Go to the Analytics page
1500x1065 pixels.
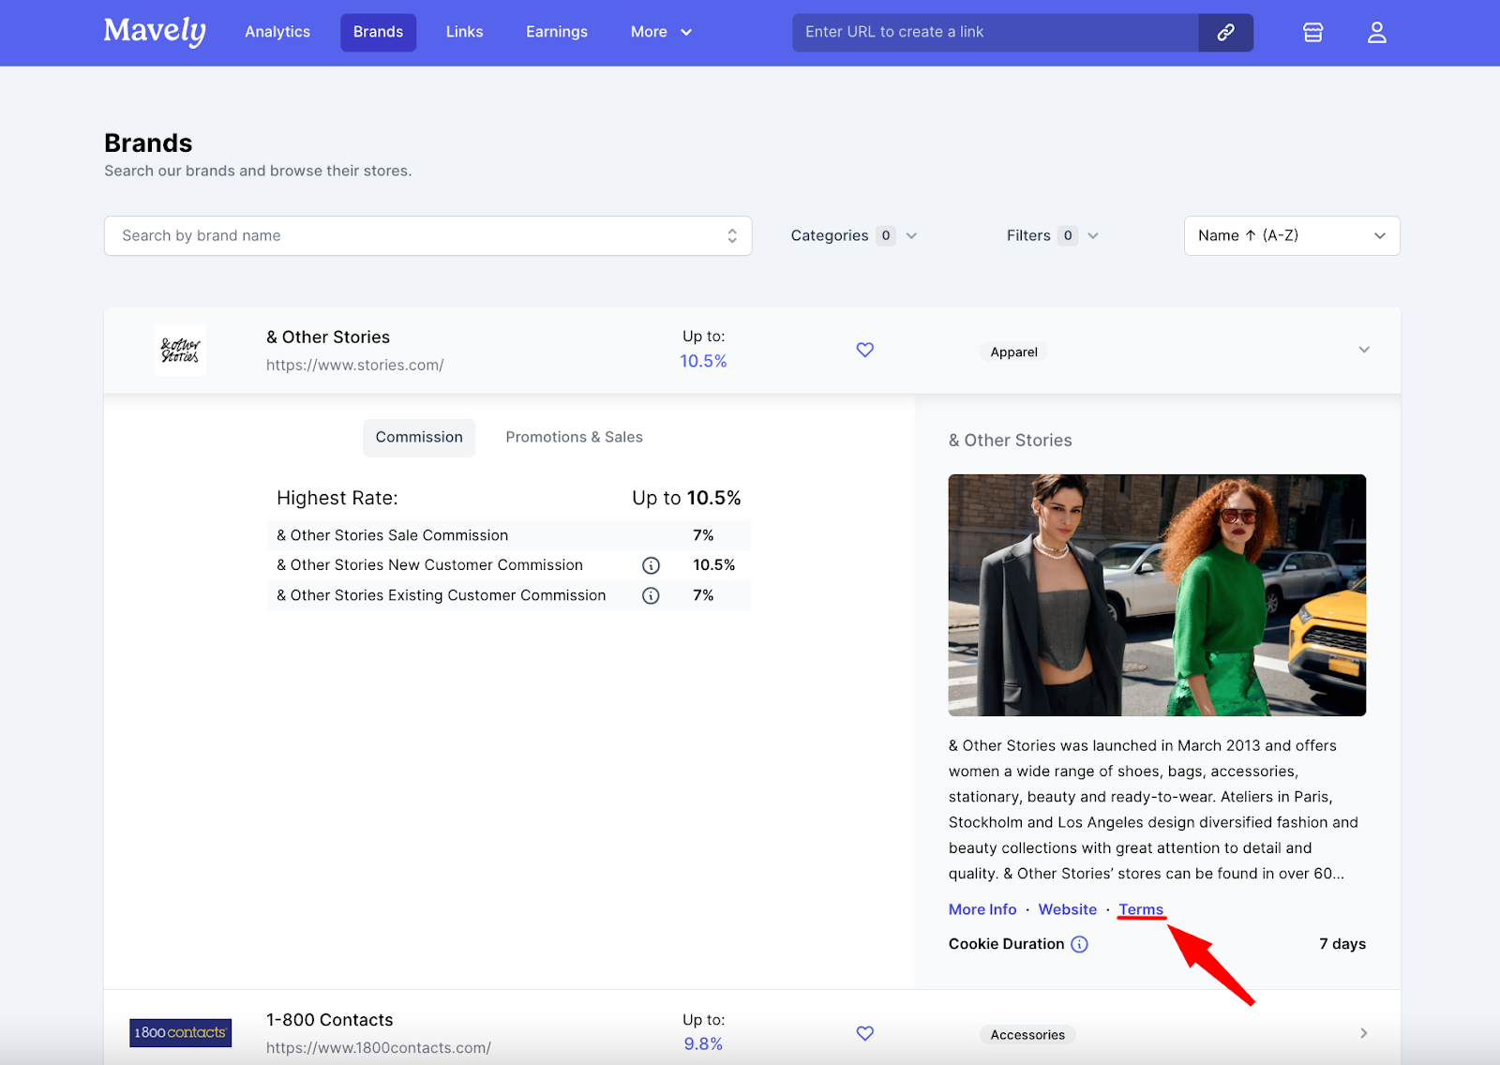(x=277, y=32)
